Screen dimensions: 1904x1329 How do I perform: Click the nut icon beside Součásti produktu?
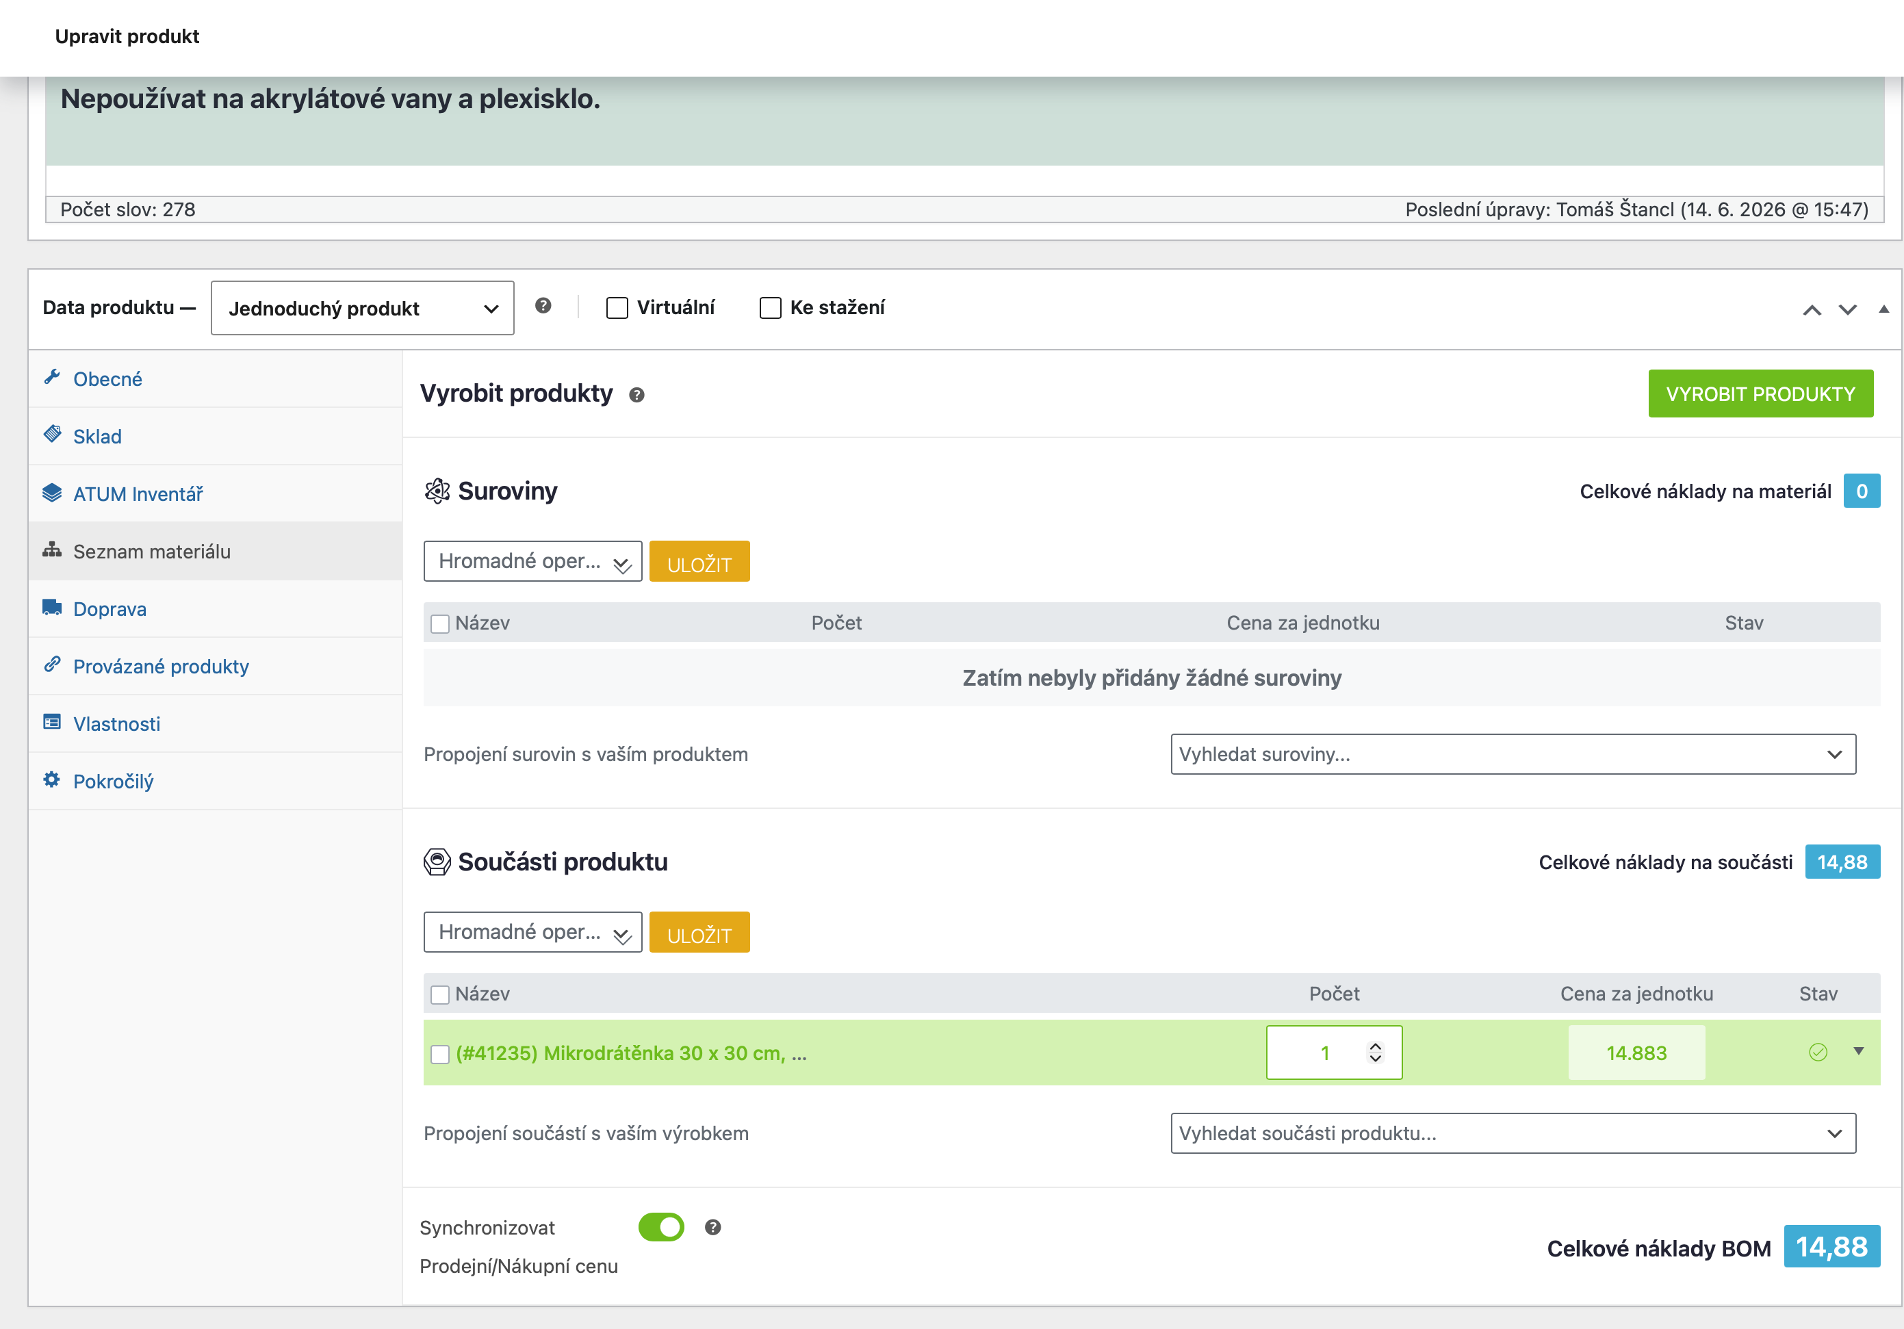tap(437, 862)
